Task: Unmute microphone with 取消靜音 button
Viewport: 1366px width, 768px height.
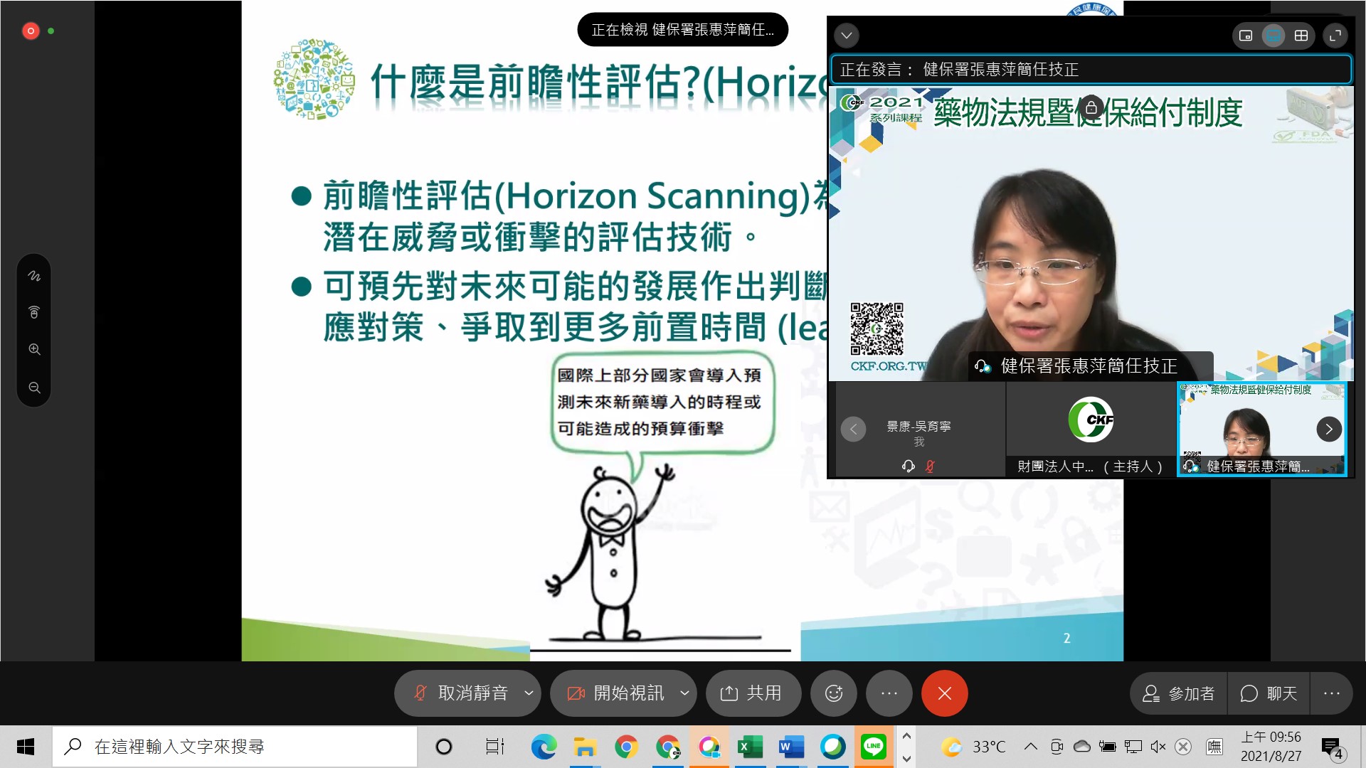Action: tap(460, 693)
